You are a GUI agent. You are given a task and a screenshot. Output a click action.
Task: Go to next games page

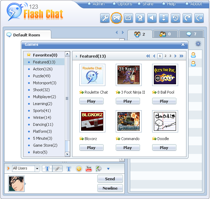(175, 56)
